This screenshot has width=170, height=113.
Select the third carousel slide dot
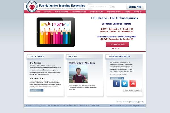119,49
